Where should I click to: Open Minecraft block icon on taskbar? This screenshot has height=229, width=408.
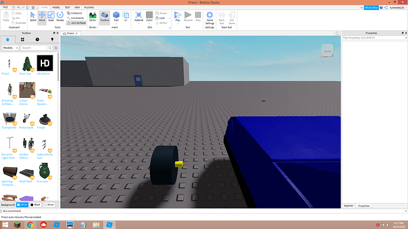coord(17,225)
